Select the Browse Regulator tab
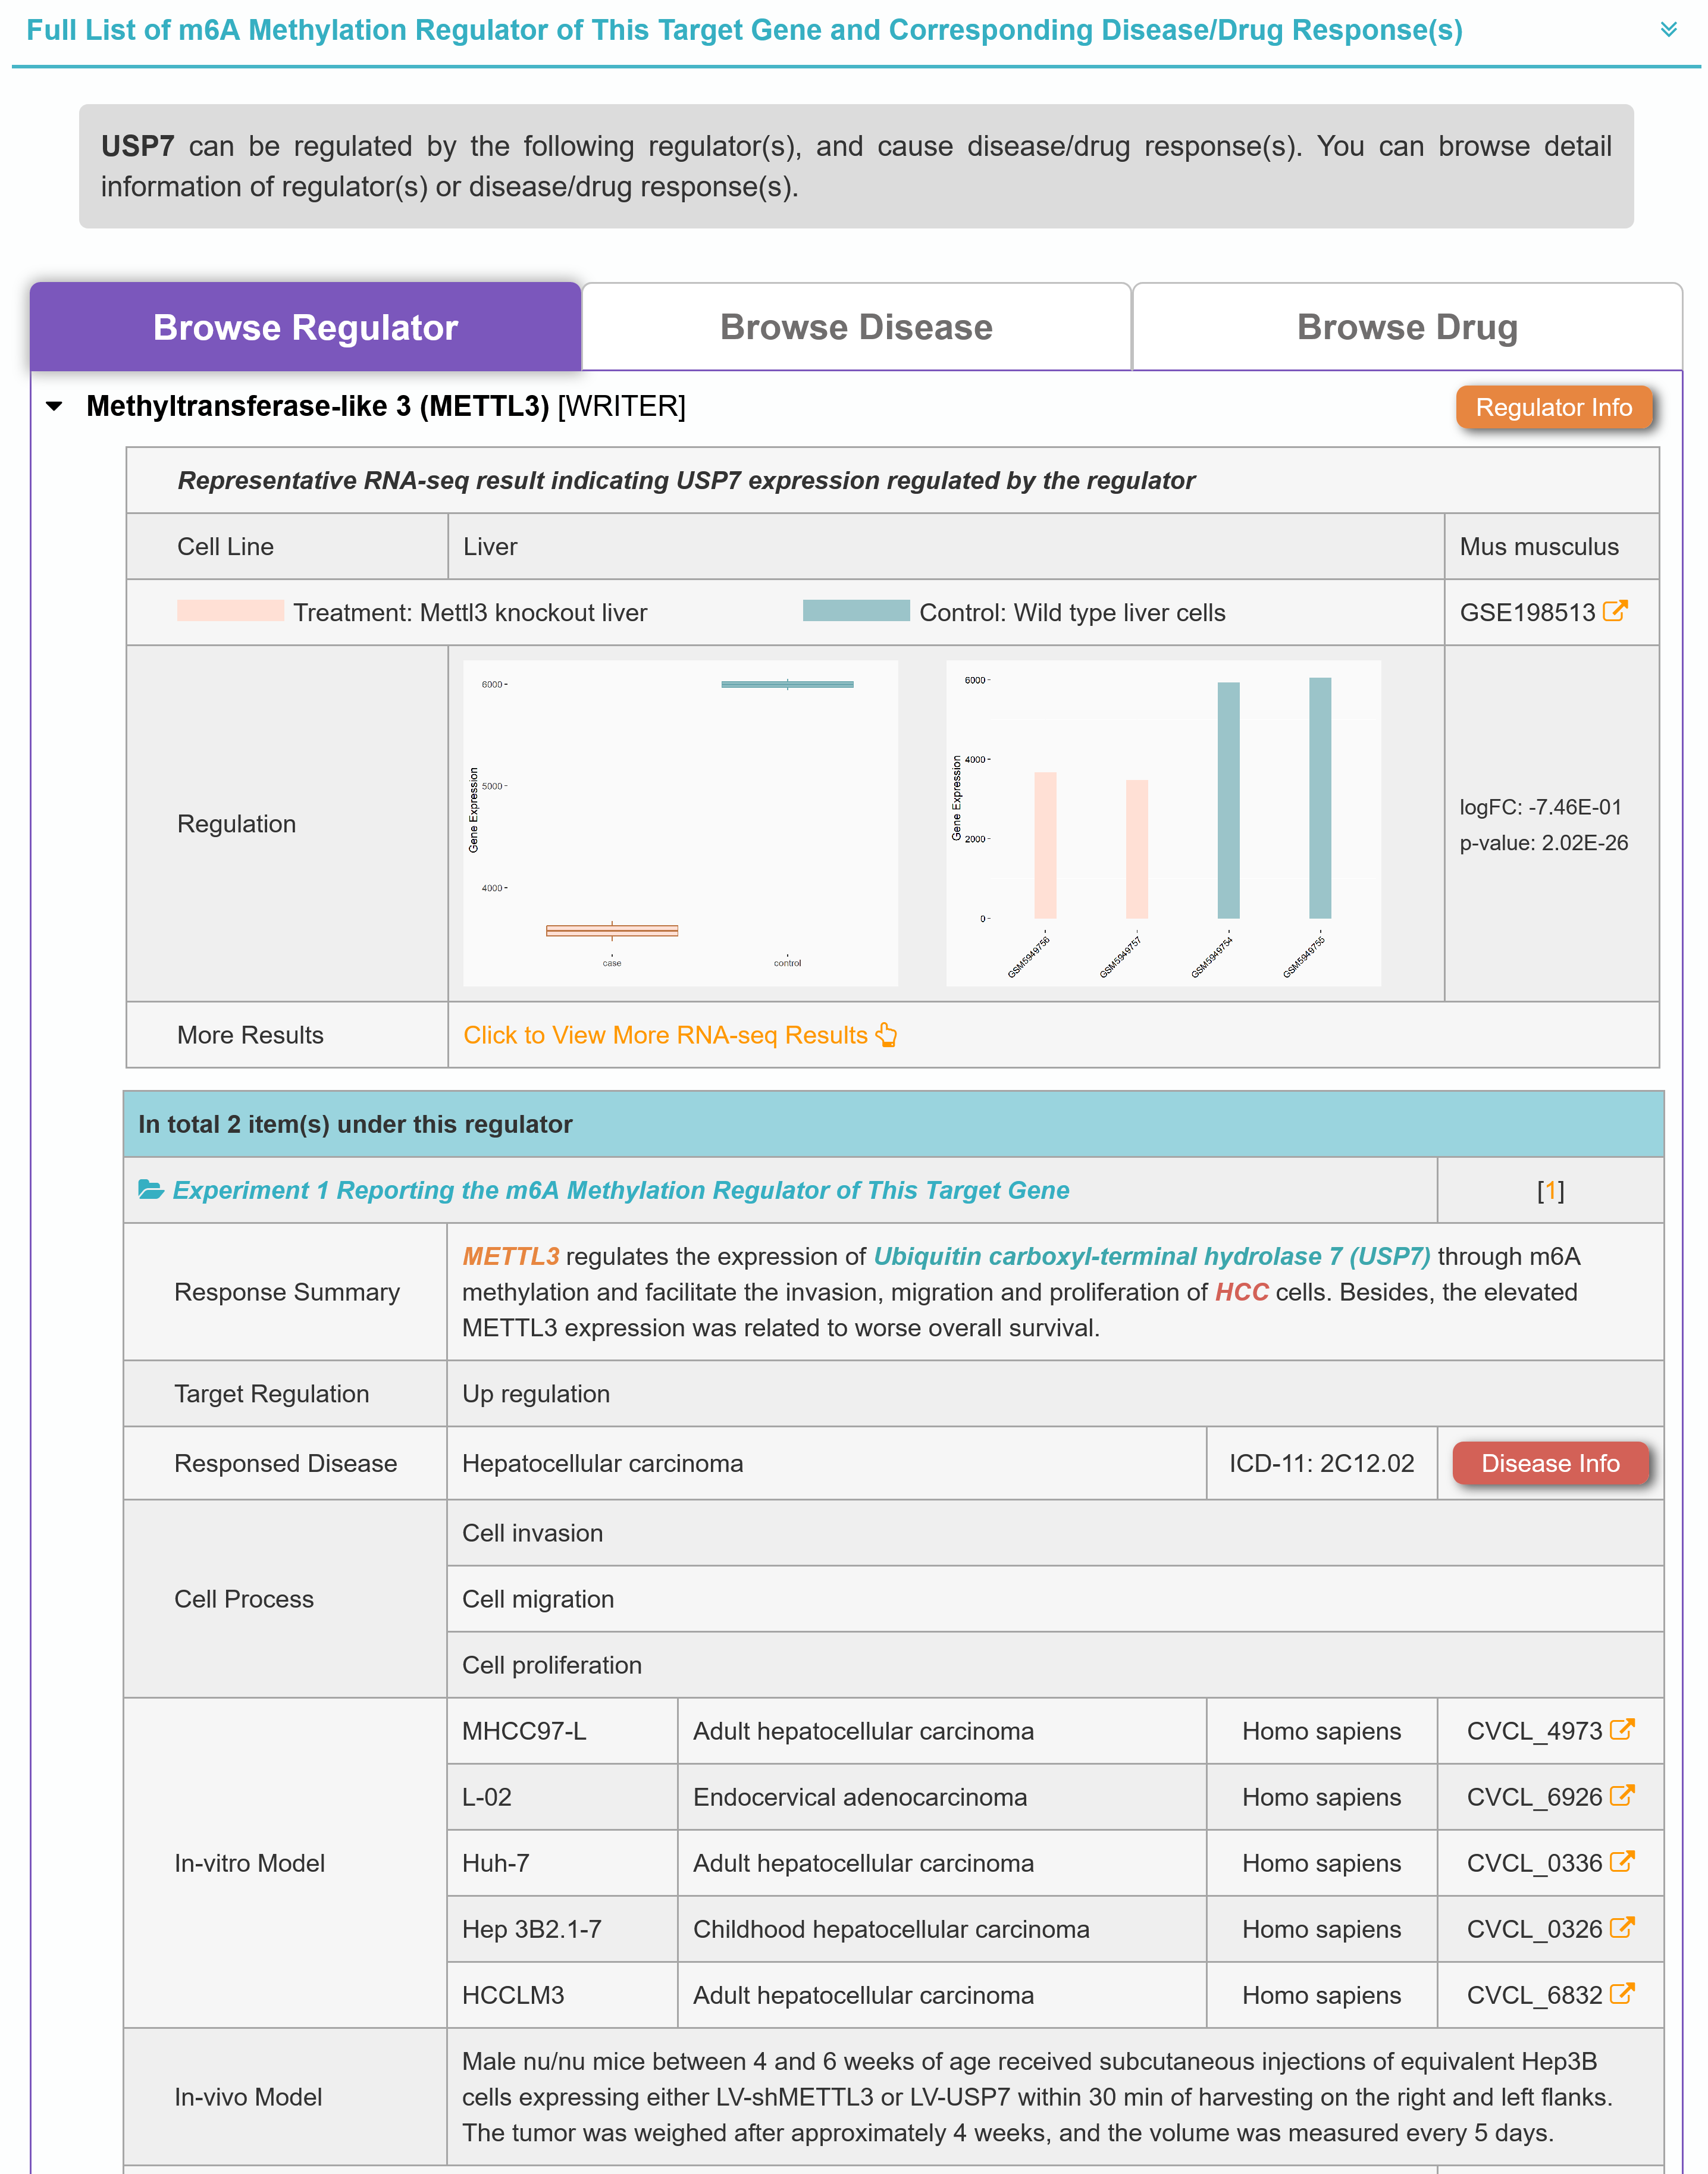 (305, 327)
